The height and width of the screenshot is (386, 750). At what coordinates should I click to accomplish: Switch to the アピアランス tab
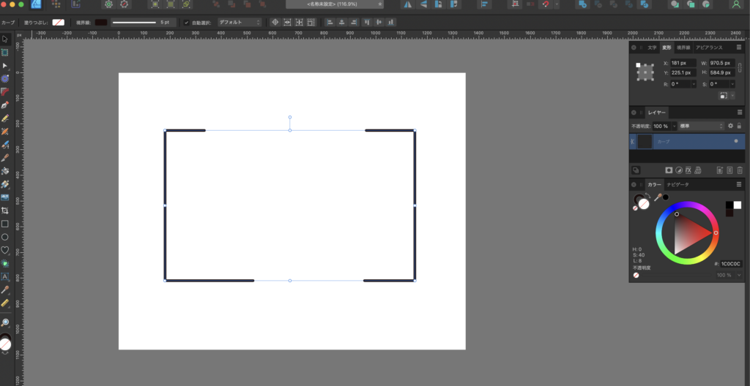(x=708, y=48)
